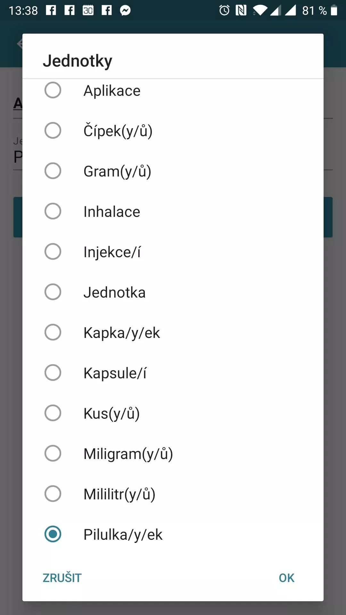
Task: Choose Kapsule/í as unit
Action: [53, 373]
